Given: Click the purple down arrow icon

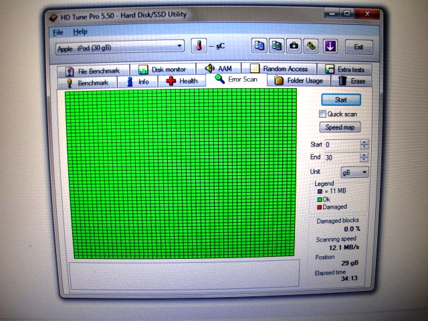Looking at the screenshot, I should tap(330, 46).
